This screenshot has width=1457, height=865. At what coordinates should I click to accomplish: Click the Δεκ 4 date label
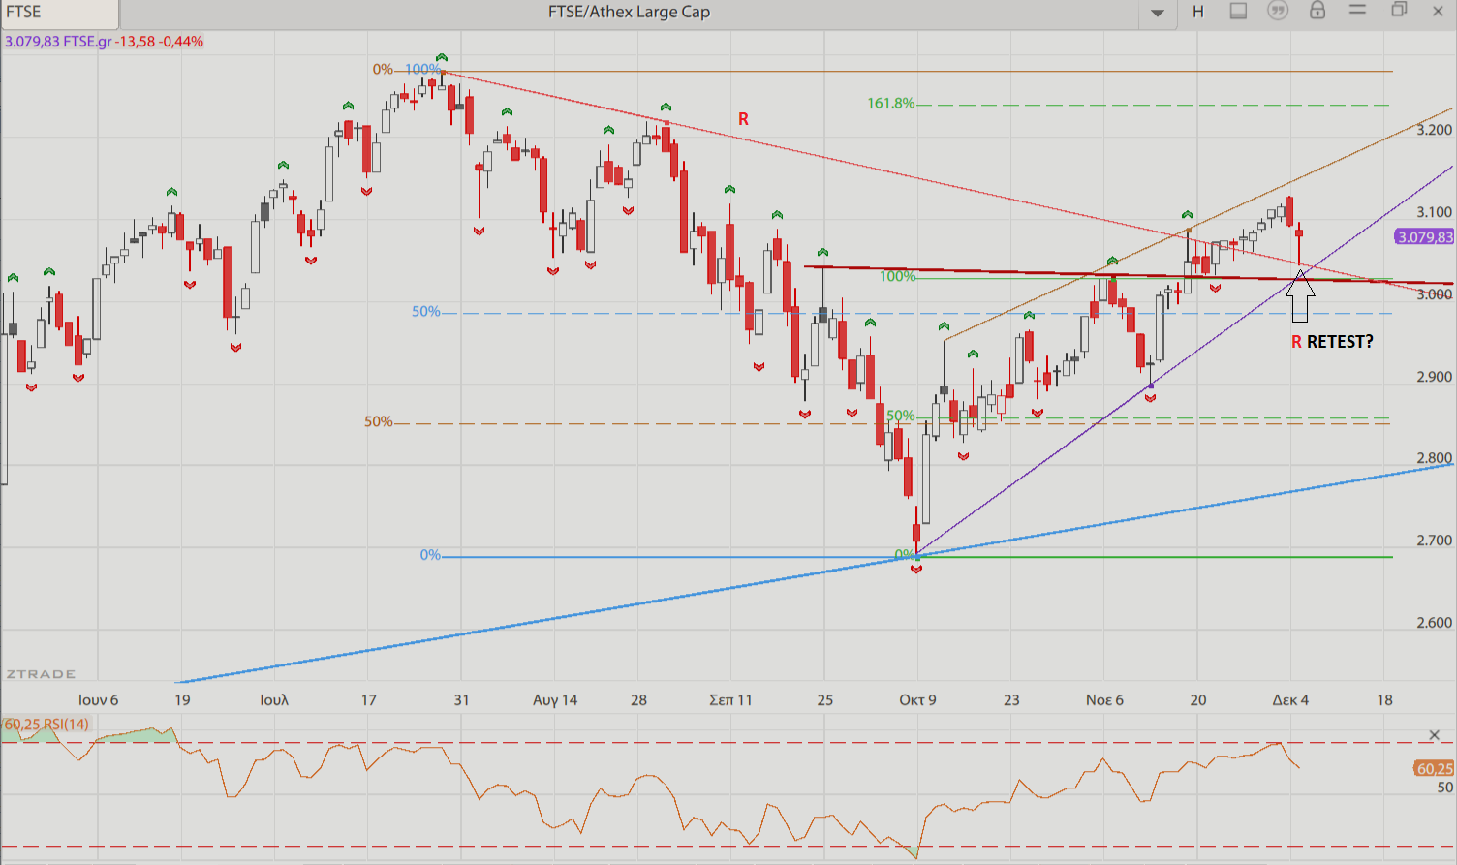pos(1290,699)
